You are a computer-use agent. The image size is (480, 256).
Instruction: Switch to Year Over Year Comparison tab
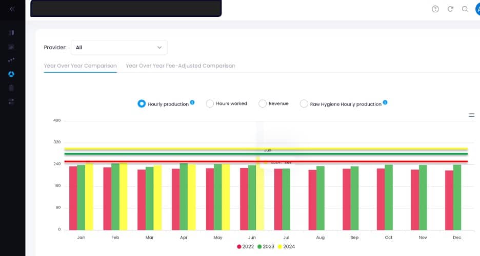(80, 66)
